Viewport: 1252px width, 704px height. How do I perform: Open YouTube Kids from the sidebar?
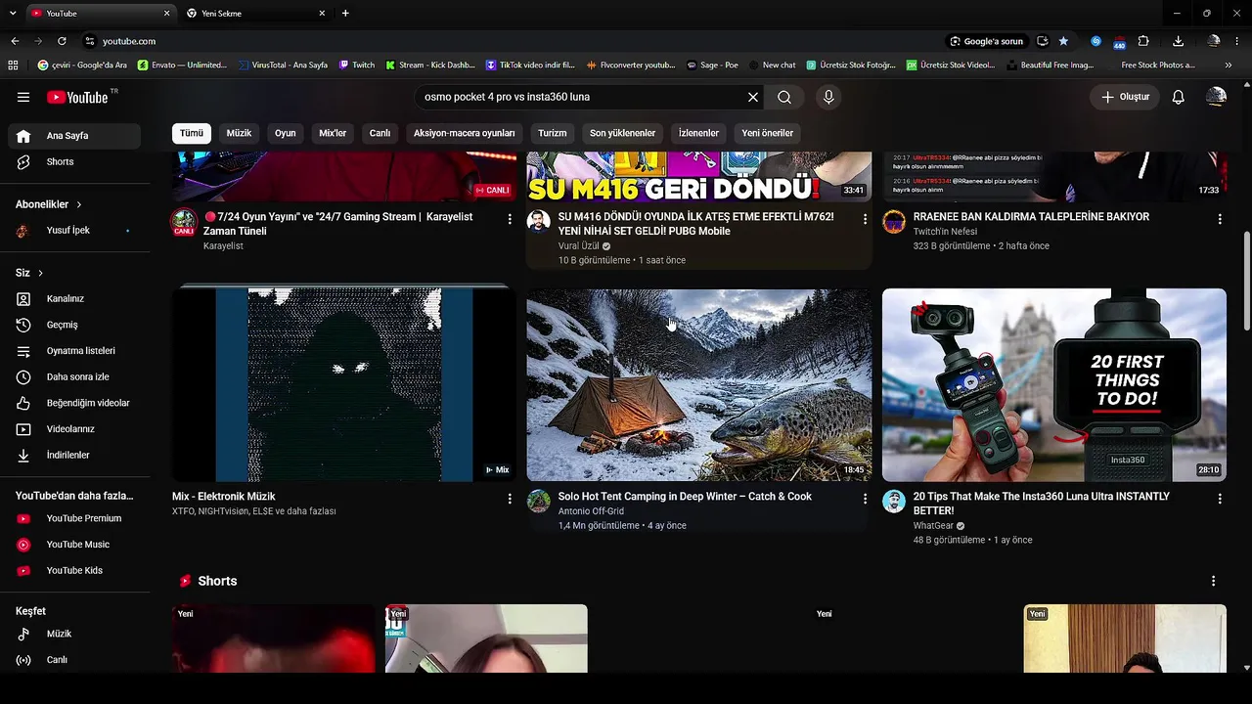74,570
